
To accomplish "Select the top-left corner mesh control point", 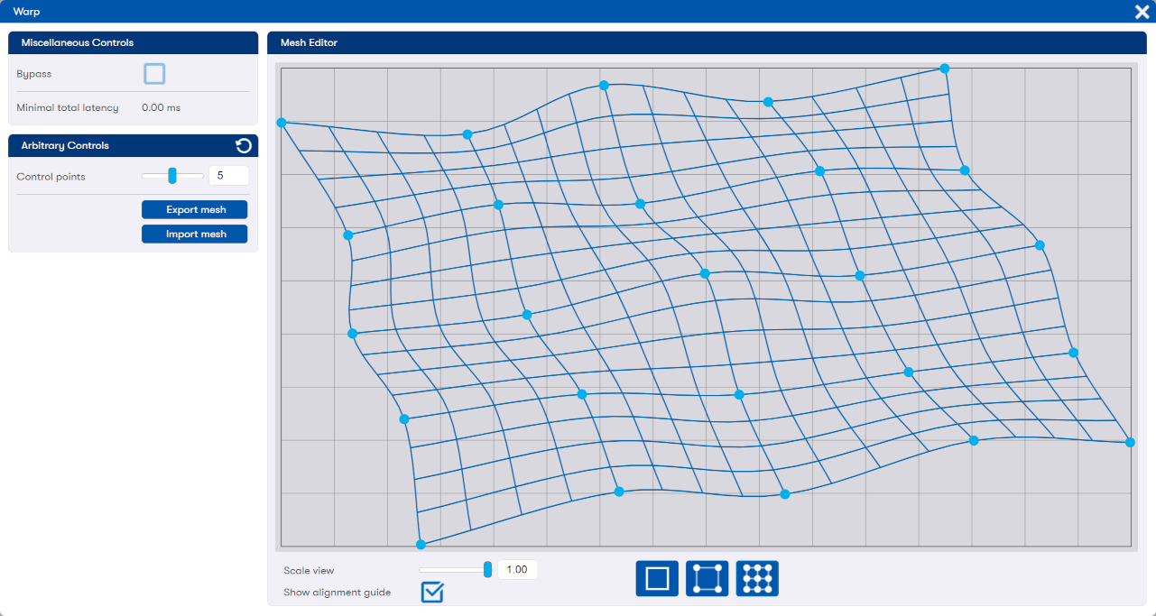I will [282, 123].
